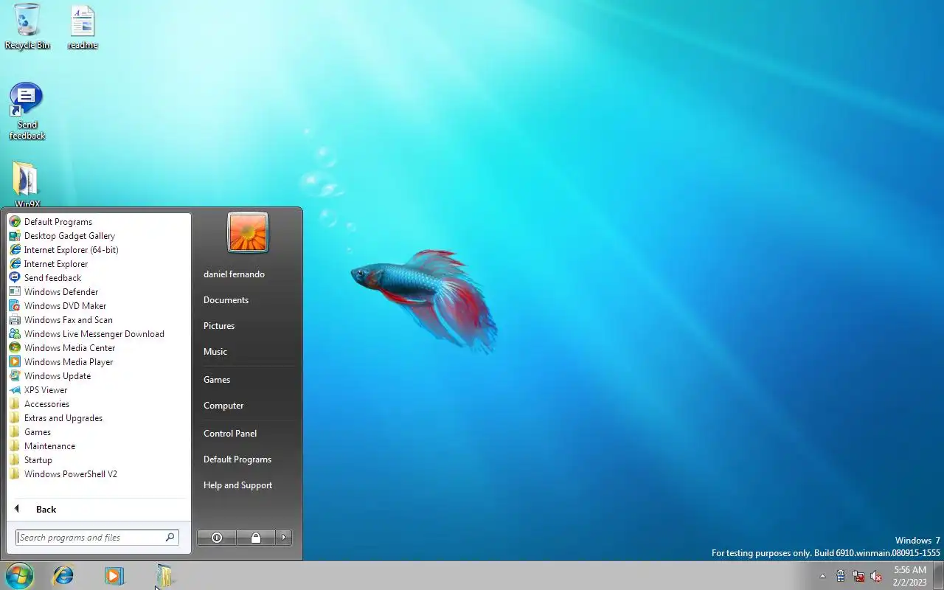Click the Windows Defender icon
The image size is (944, 590).
[15, 292]
